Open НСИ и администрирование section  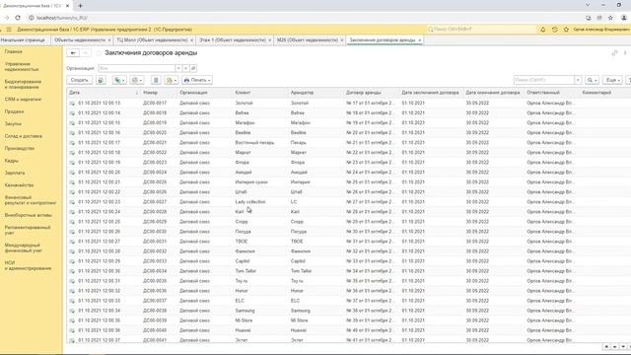click(28, 265)
